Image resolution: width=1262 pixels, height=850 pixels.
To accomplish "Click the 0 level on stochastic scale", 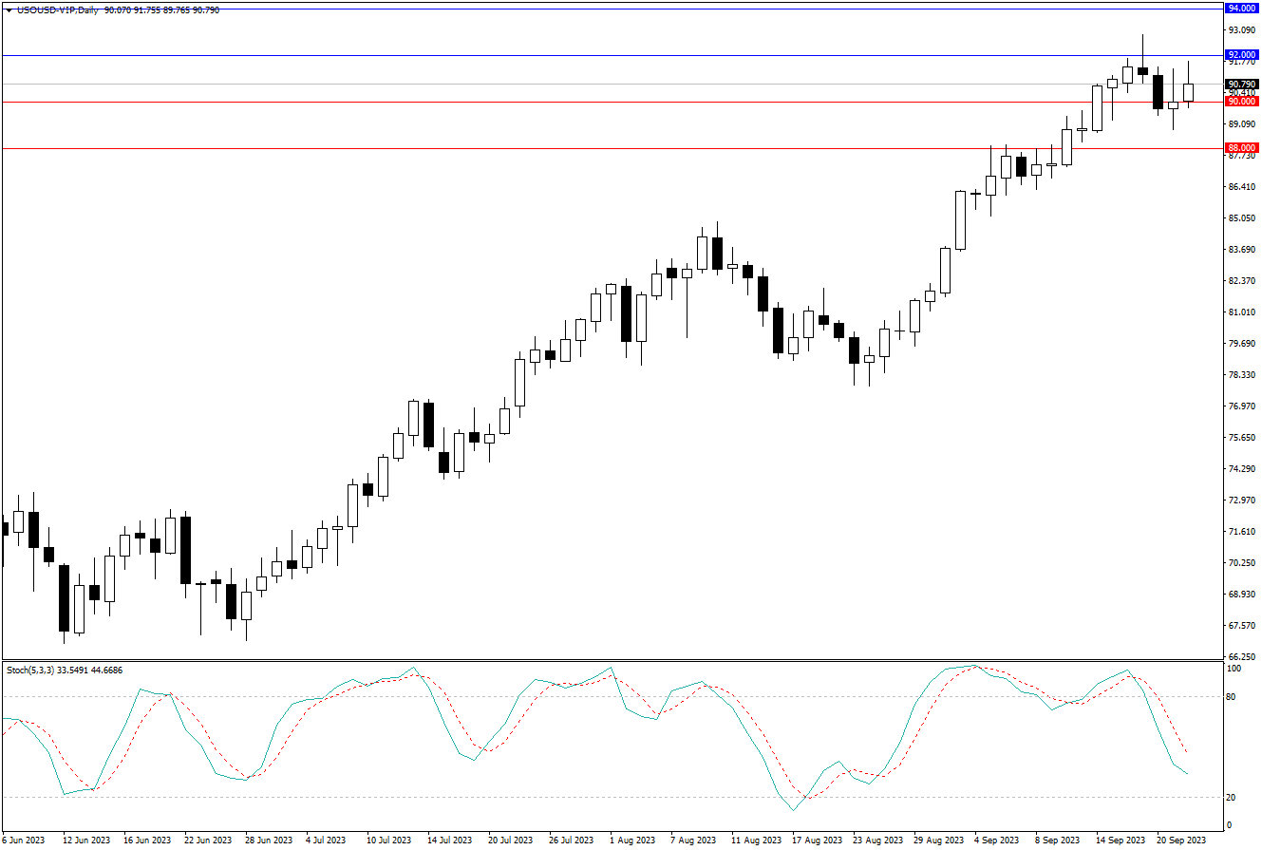I will tap(1229, 823).
